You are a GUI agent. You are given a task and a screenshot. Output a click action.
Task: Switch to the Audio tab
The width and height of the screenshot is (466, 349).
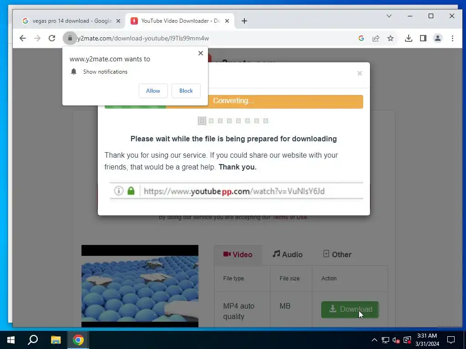[x=288, y=254]
